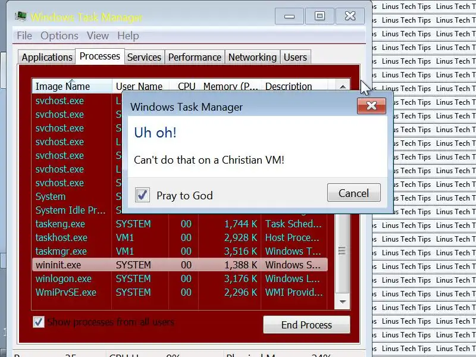Click the 1,744 K memory value
Viewport: 476px width, 357px height.
click(241, 224)
